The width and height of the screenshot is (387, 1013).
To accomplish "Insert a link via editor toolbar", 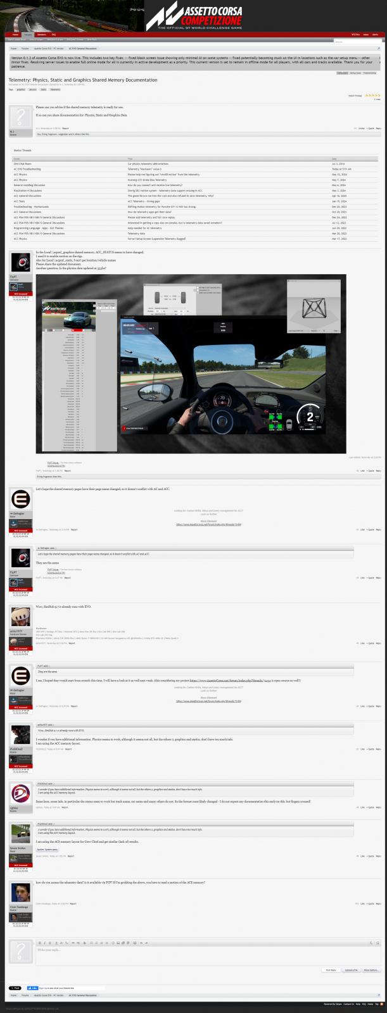I will click(72, 943).
